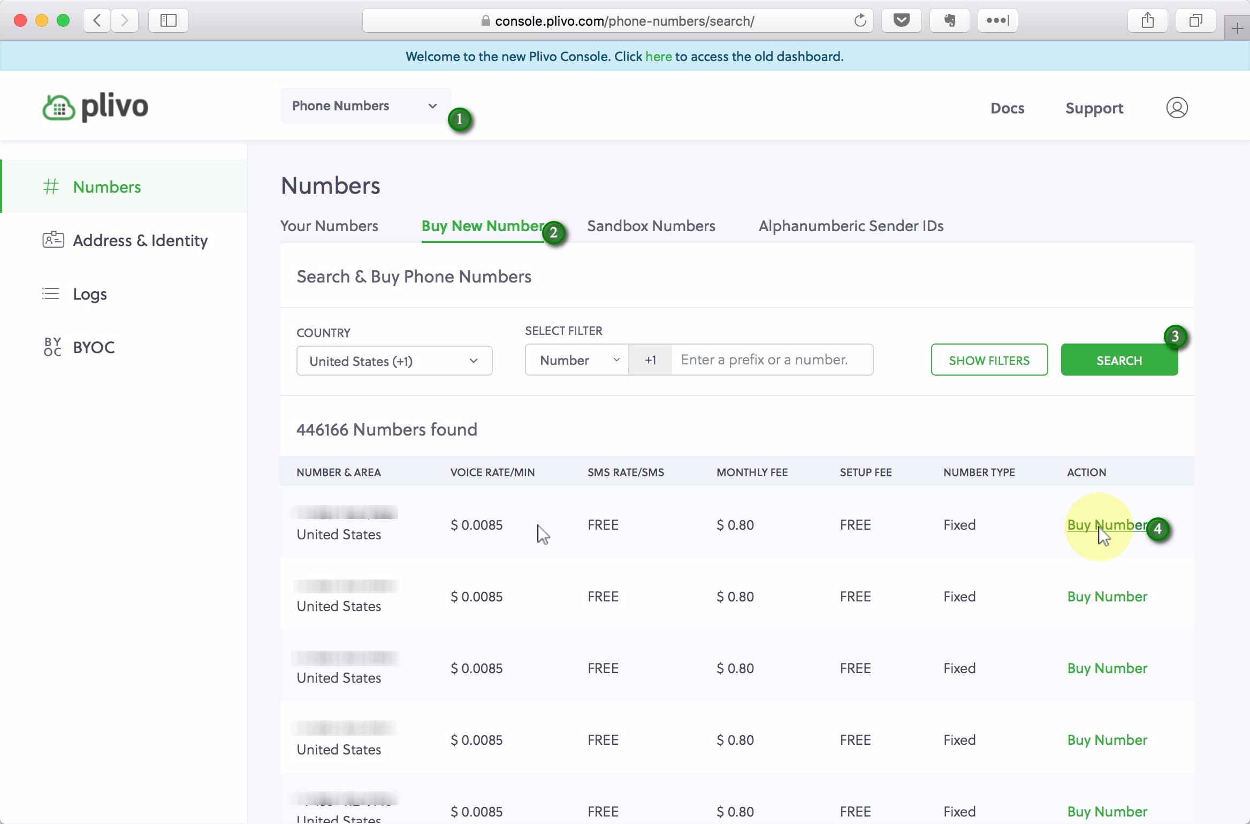Click the BYOC icon
The image size is (1250, 824).
point(51,347)
